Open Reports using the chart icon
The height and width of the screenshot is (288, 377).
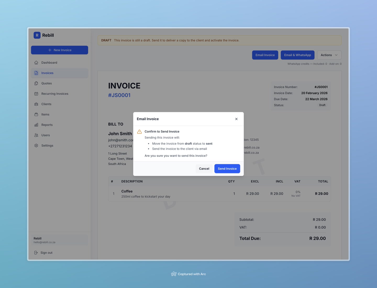click(36, 125)
